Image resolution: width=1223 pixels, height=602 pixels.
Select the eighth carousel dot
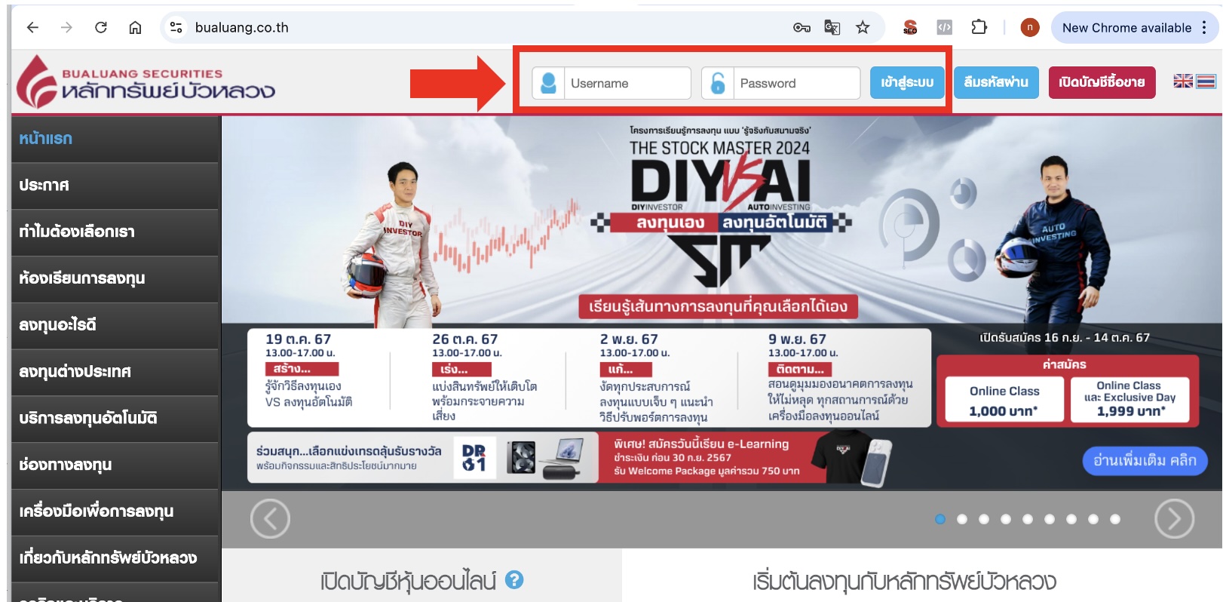1093,519
